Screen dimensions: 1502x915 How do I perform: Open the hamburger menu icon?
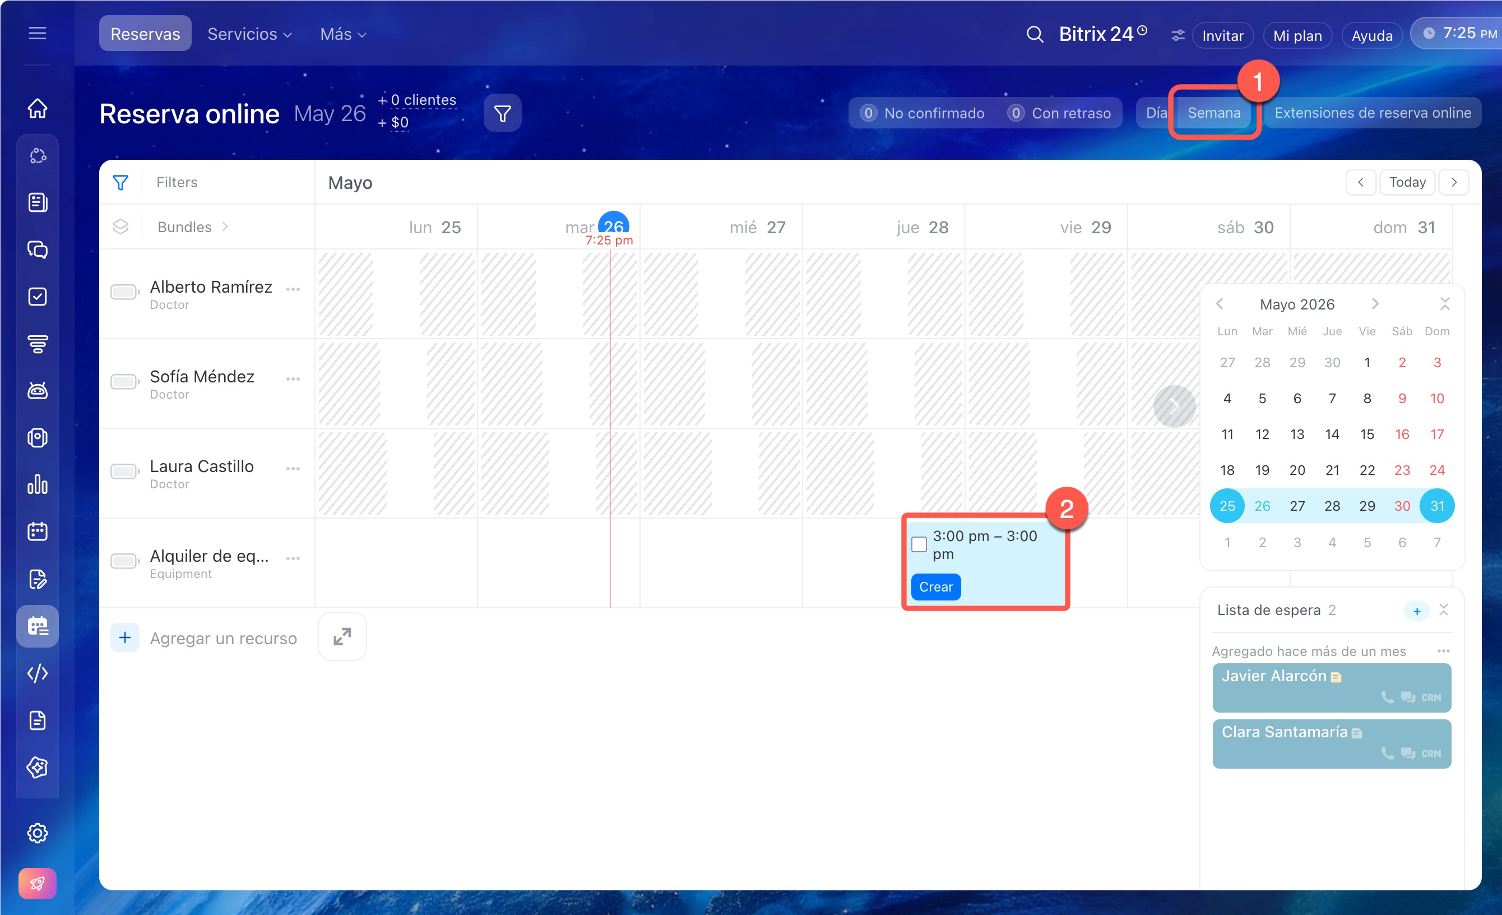(x=38, y=33)
